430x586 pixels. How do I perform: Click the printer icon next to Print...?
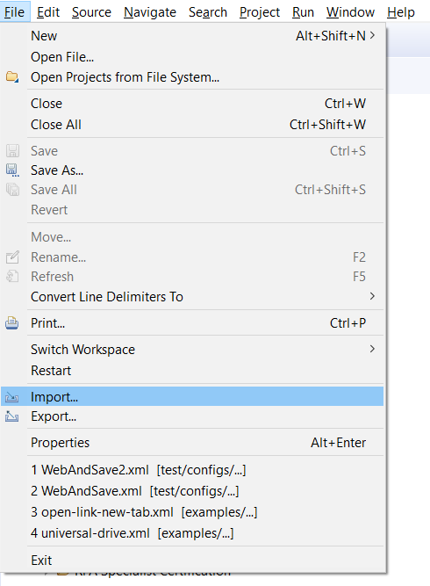(12, 323)
